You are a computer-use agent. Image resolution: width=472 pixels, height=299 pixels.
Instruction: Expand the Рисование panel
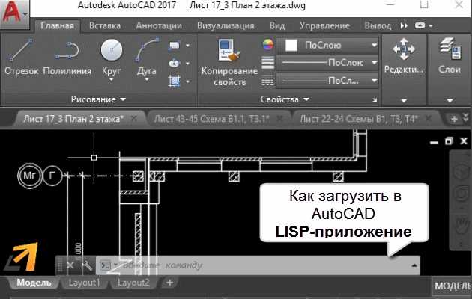[x=98, y=99]
